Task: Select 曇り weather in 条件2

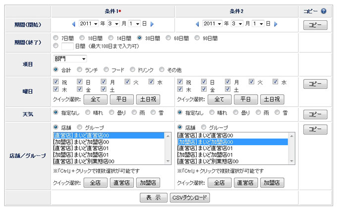Action: pos(236,112)
